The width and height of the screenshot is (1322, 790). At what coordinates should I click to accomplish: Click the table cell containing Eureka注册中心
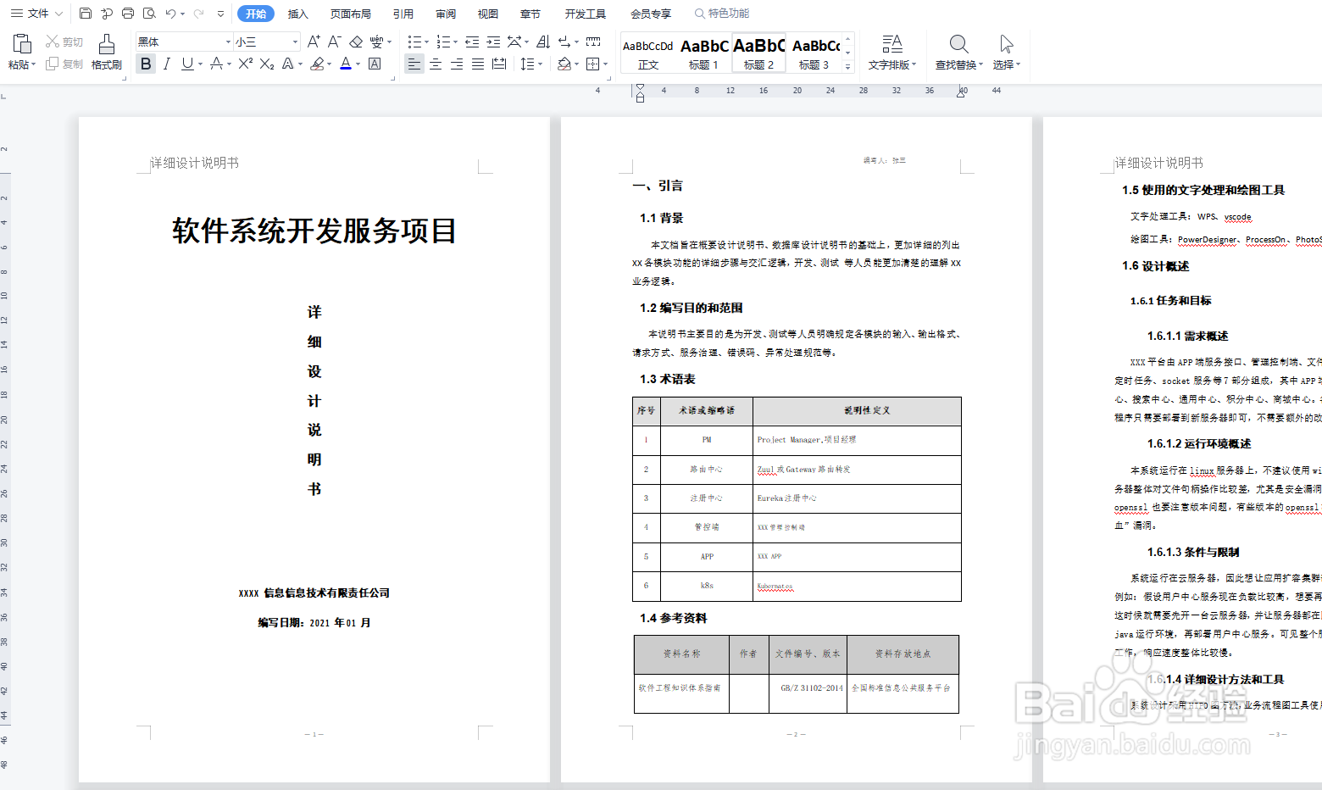[x=857, y=498]
